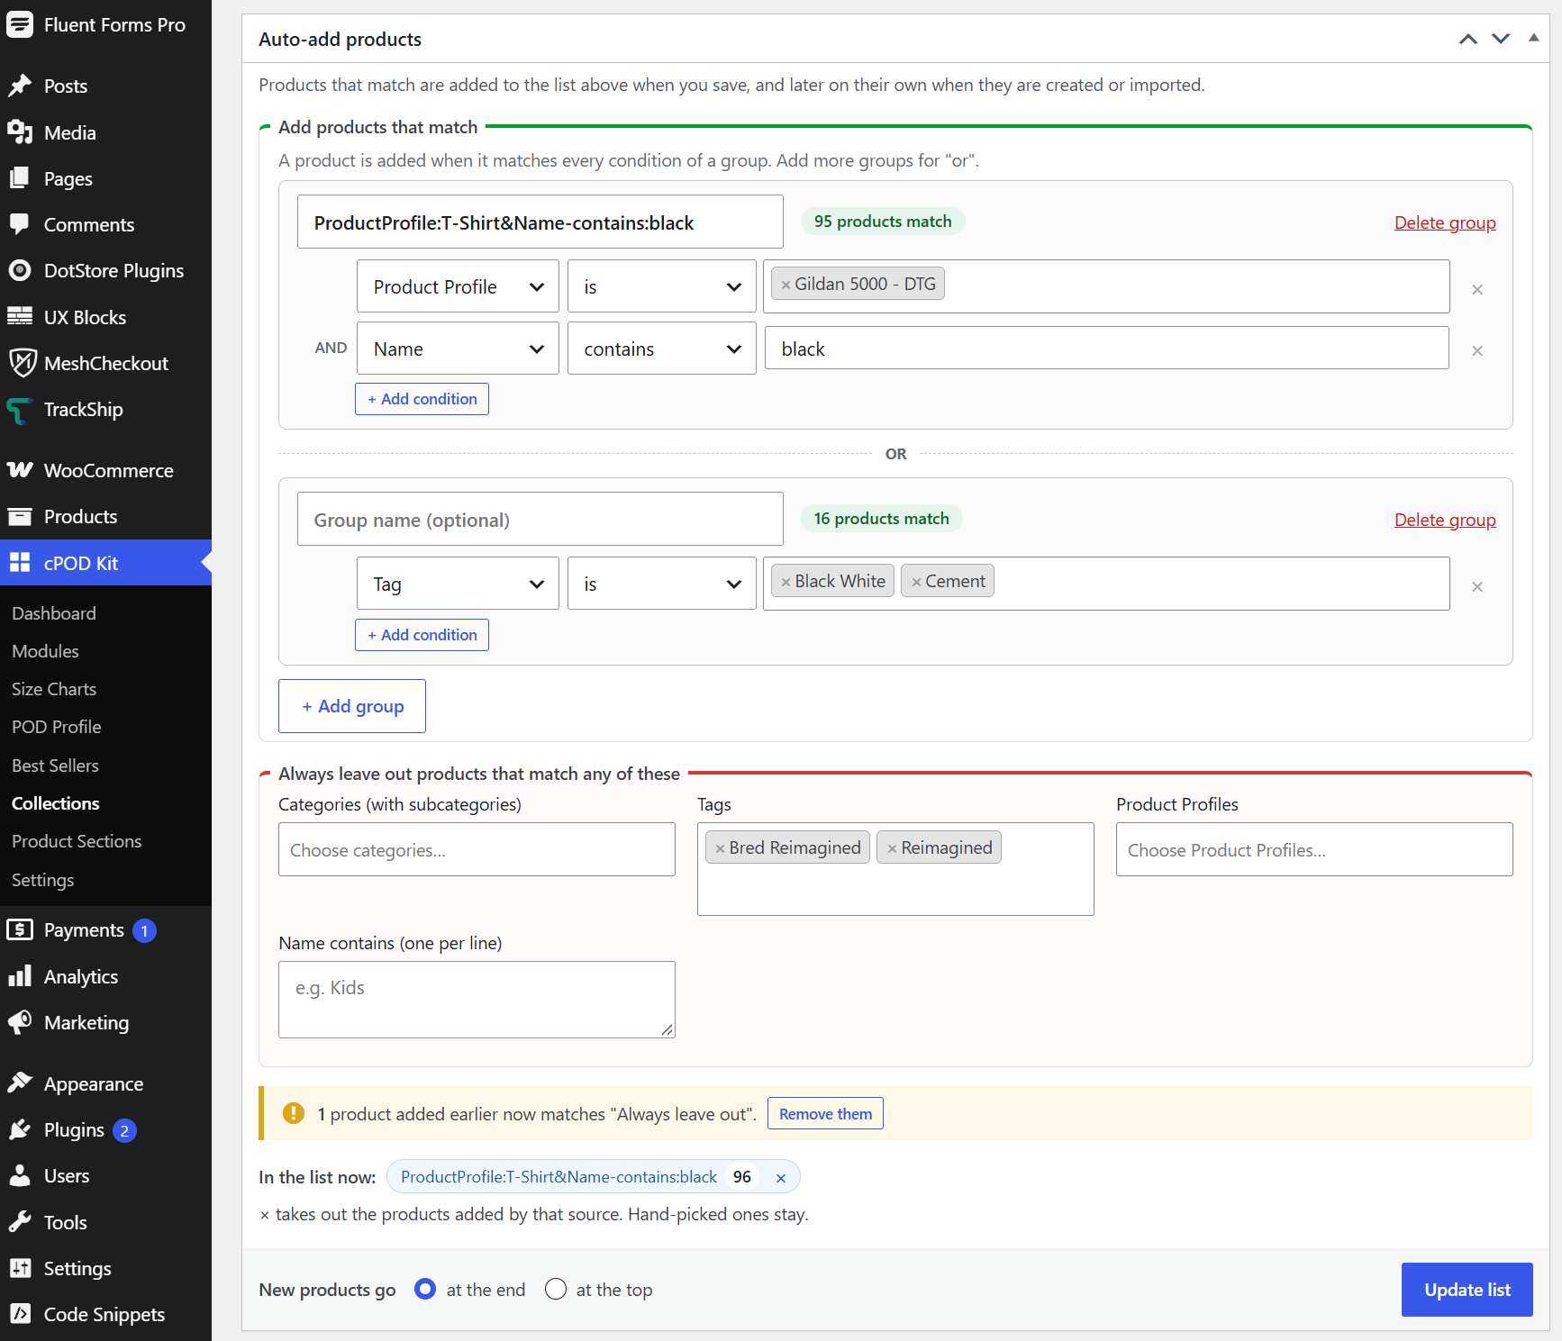Click the WooCommerce logo icon
Viewport: 1562px width, 1341px height.
click(x=20, y=470)
